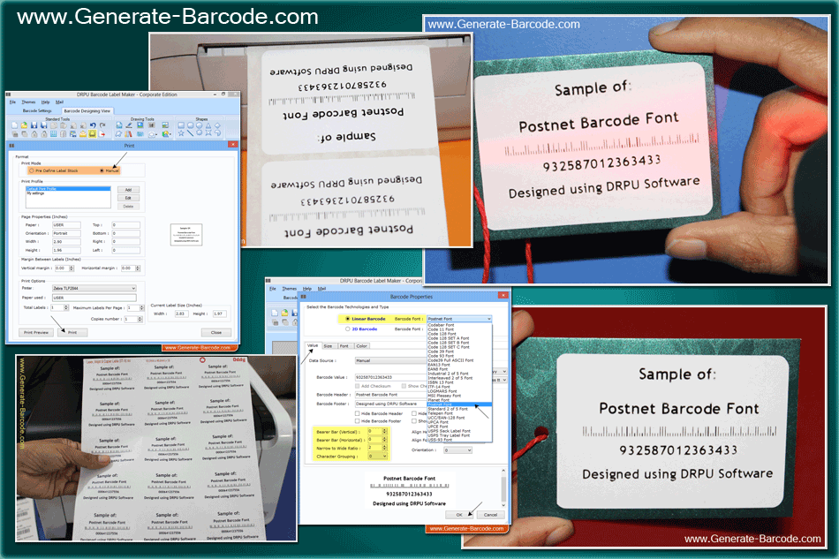The image size is (839, 559).
Task: Select the Star shape in the Shapes toolbar
Action: 180,132
